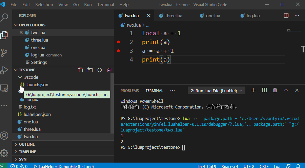
Task: Click the breadcrumb ellipsis after two.lua
Action: [x=148, y=25]
